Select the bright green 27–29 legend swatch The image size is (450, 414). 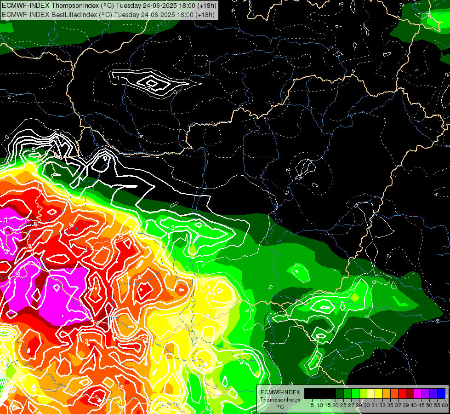click(355, 393)
